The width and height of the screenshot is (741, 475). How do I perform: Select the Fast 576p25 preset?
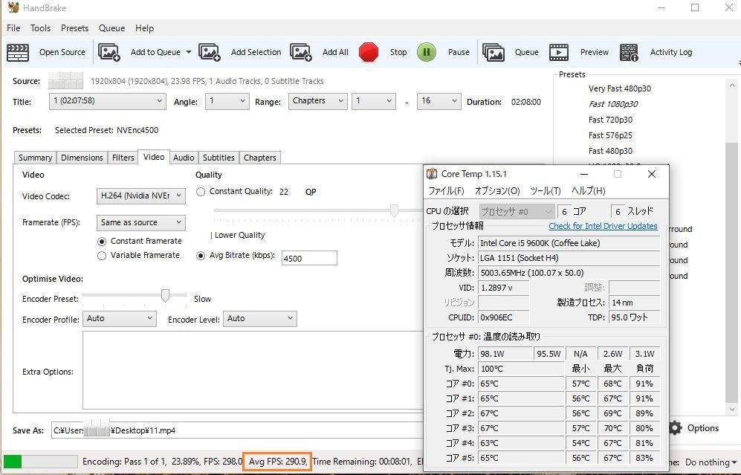[x=610, y=135]
